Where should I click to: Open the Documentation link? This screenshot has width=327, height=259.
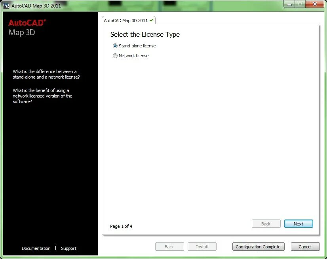36,248
